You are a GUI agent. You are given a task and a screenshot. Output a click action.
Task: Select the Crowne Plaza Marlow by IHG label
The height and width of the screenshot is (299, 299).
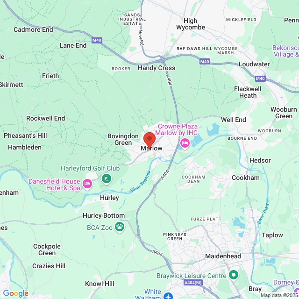(177, 129)
